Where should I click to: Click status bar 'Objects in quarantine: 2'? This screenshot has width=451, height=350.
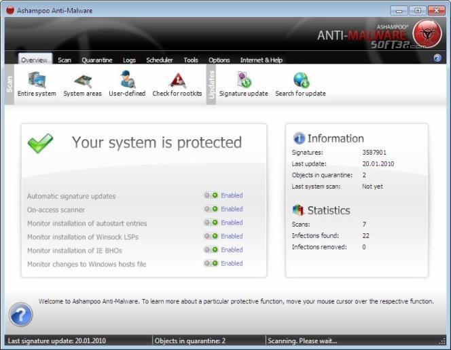190,341
